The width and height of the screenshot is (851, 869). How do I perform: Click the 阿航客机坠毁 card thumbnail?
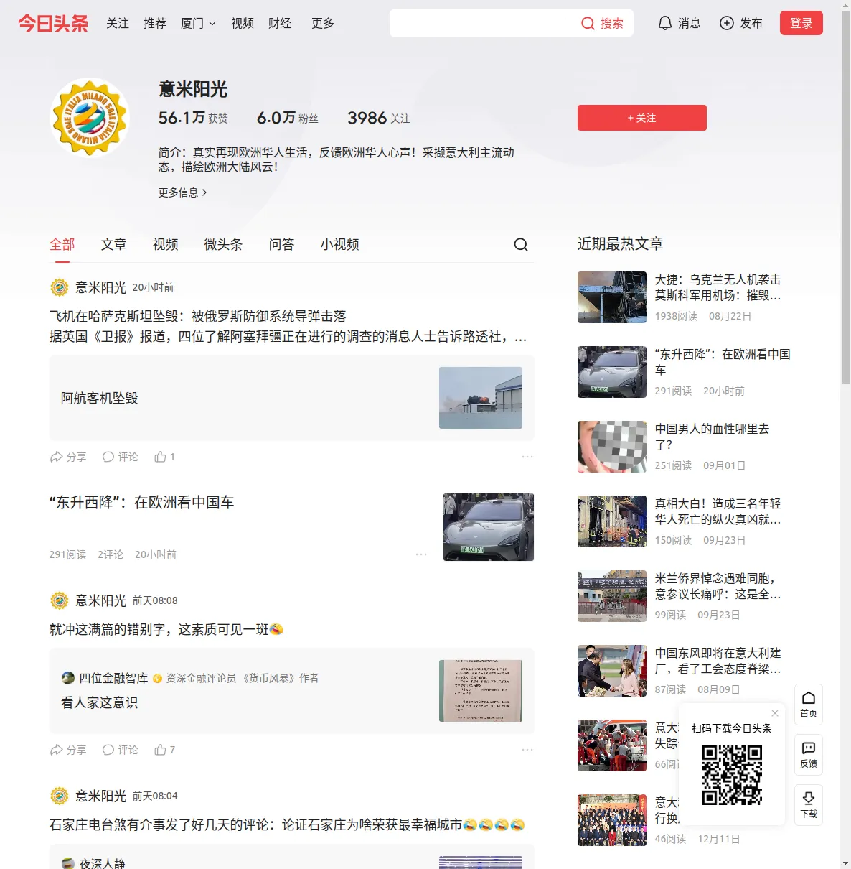(x=481, y=398)
